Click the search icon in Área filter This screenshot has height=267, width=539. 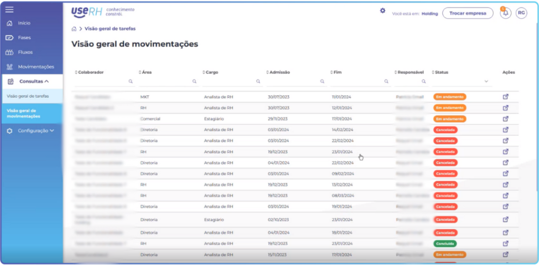(x=194, y=81)
